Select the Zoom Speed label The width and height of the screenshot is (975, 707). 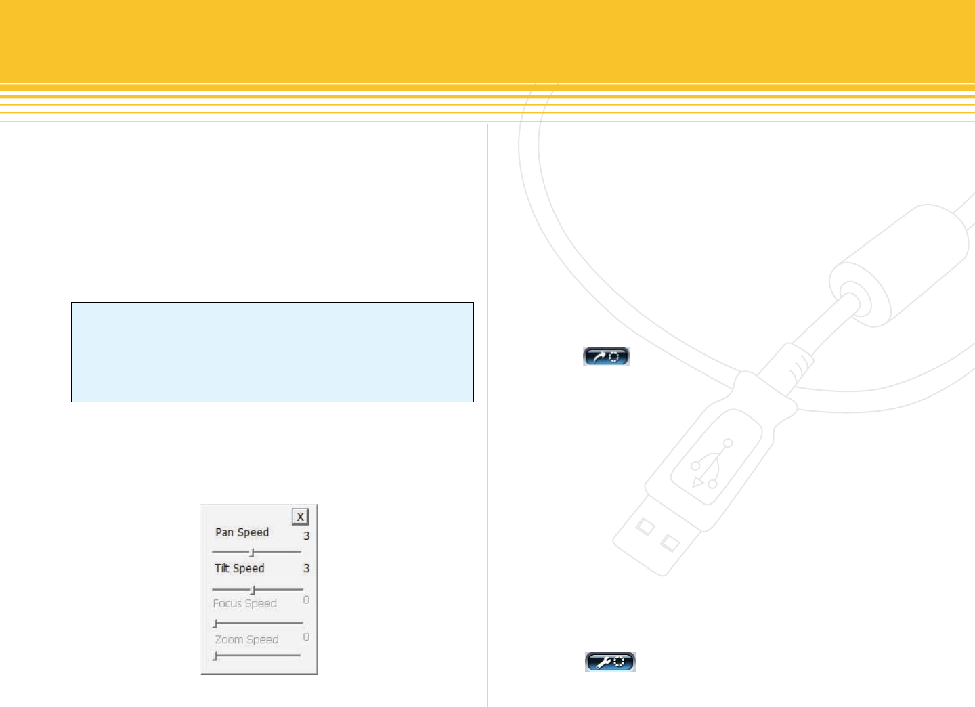coord(246,639)
